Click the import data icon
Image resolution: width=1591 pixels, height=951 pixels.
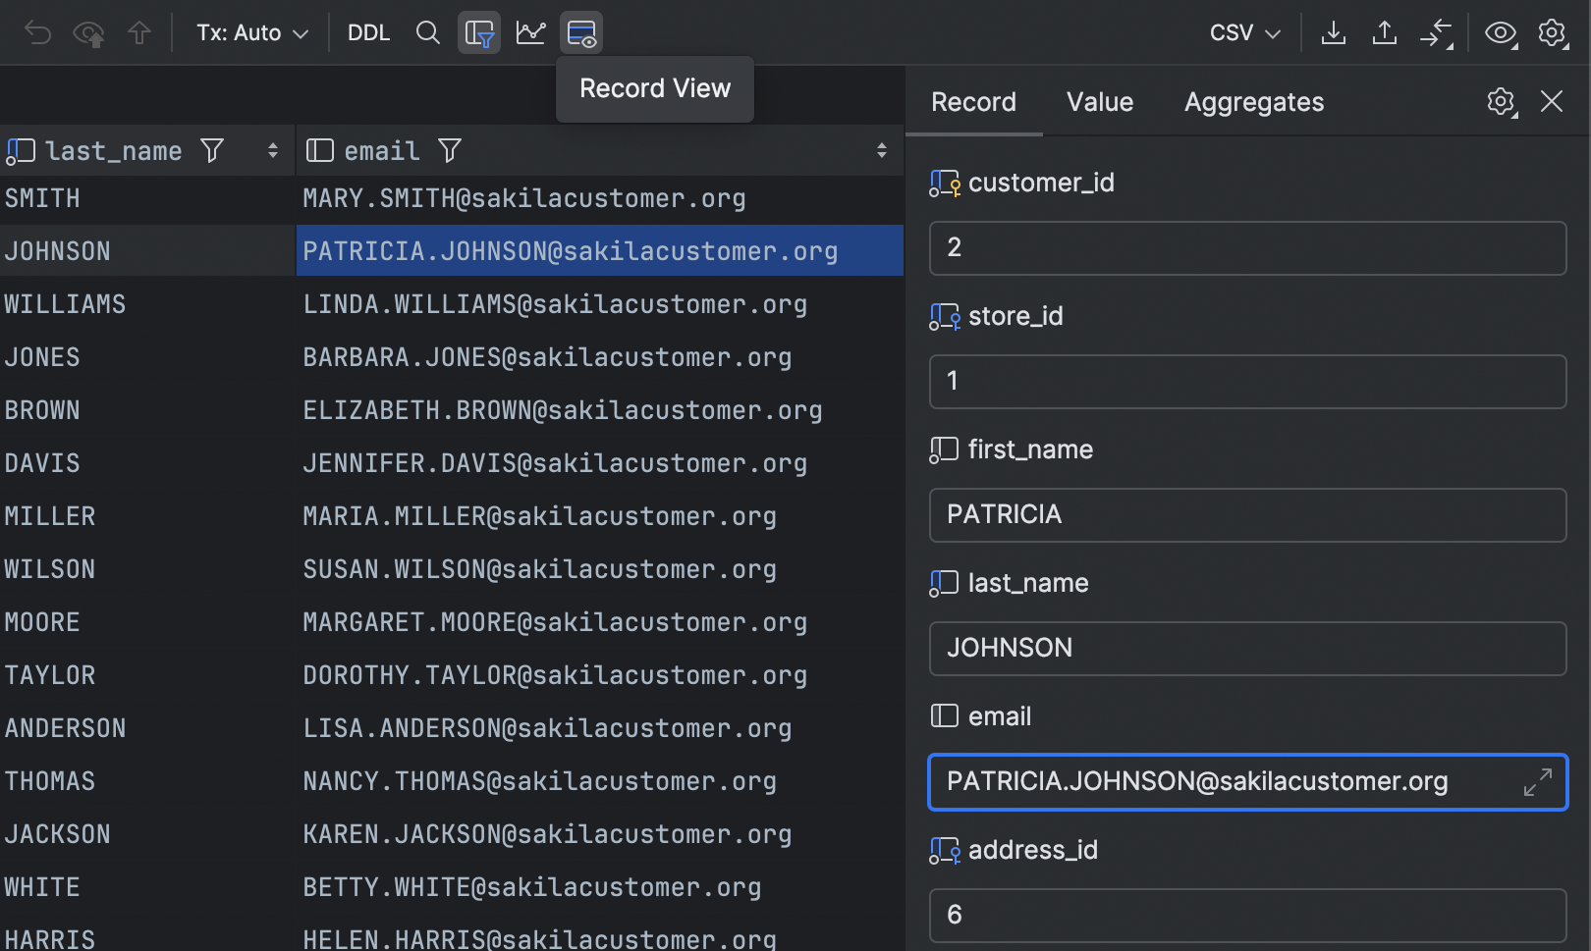1385,32
